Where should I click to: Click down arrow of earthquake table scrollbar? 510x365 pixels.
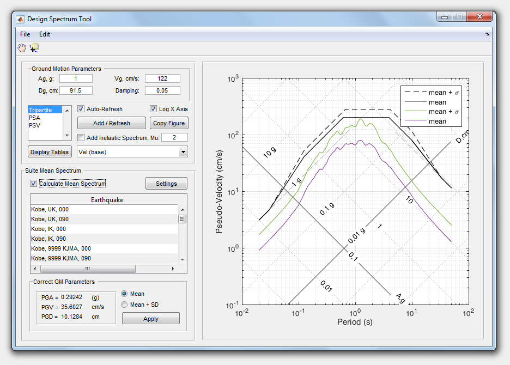click(x=183, y=260)
